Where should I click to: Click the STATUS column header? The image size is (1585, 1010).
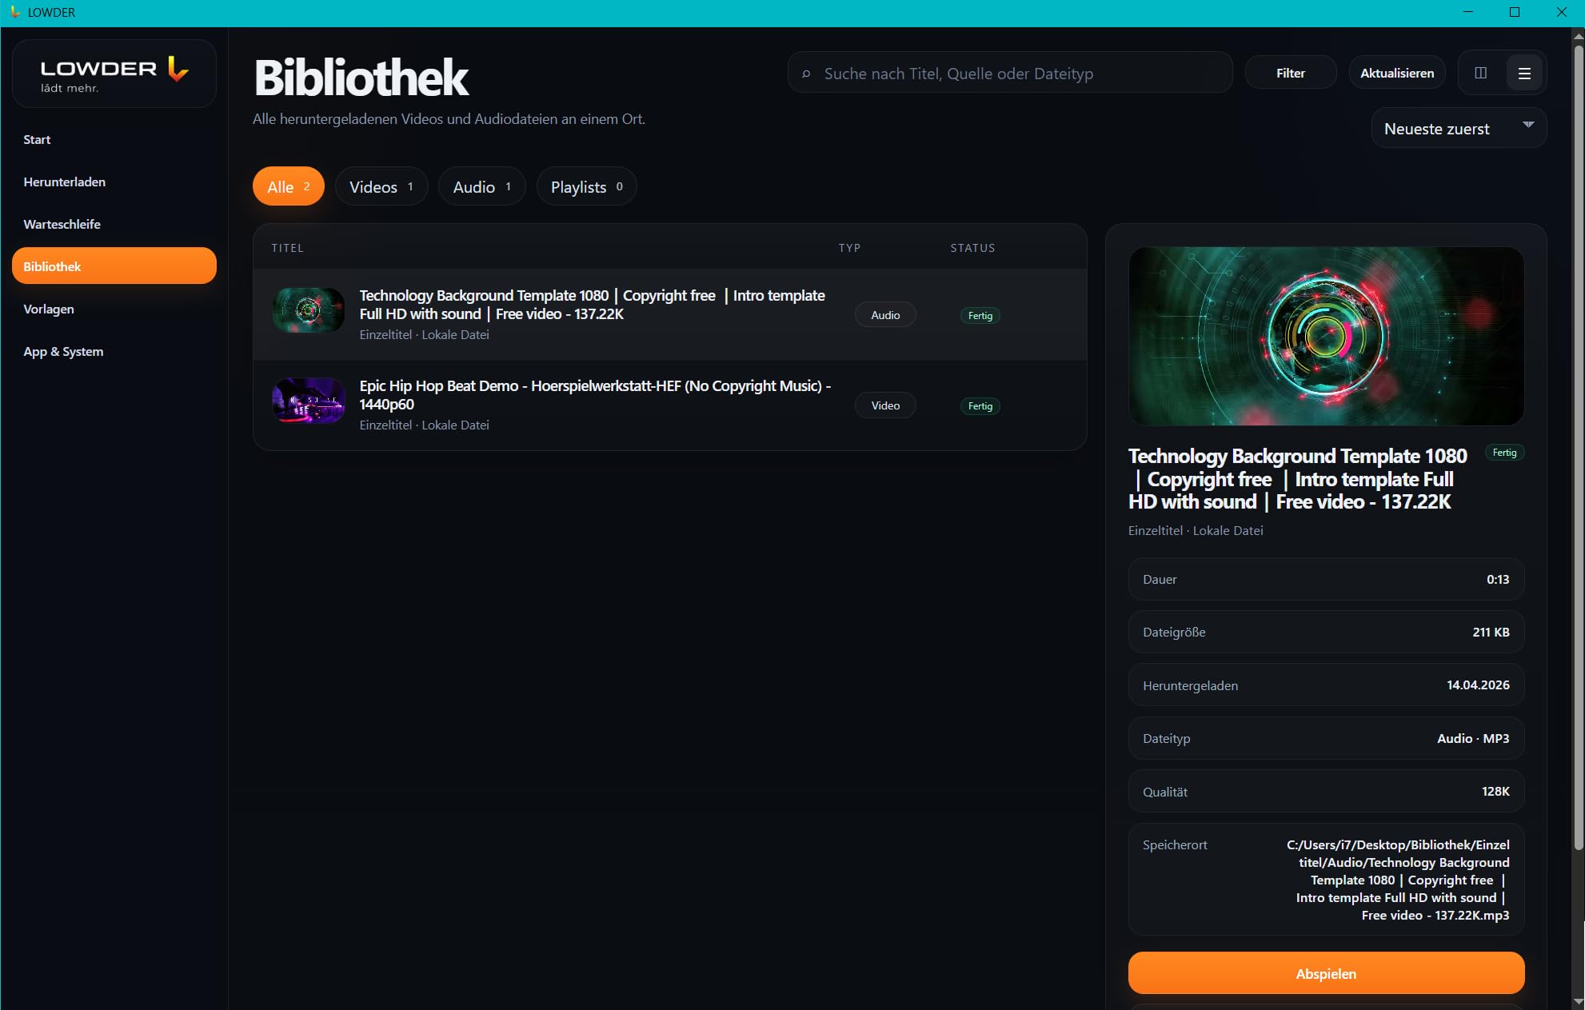coord(972,248)
